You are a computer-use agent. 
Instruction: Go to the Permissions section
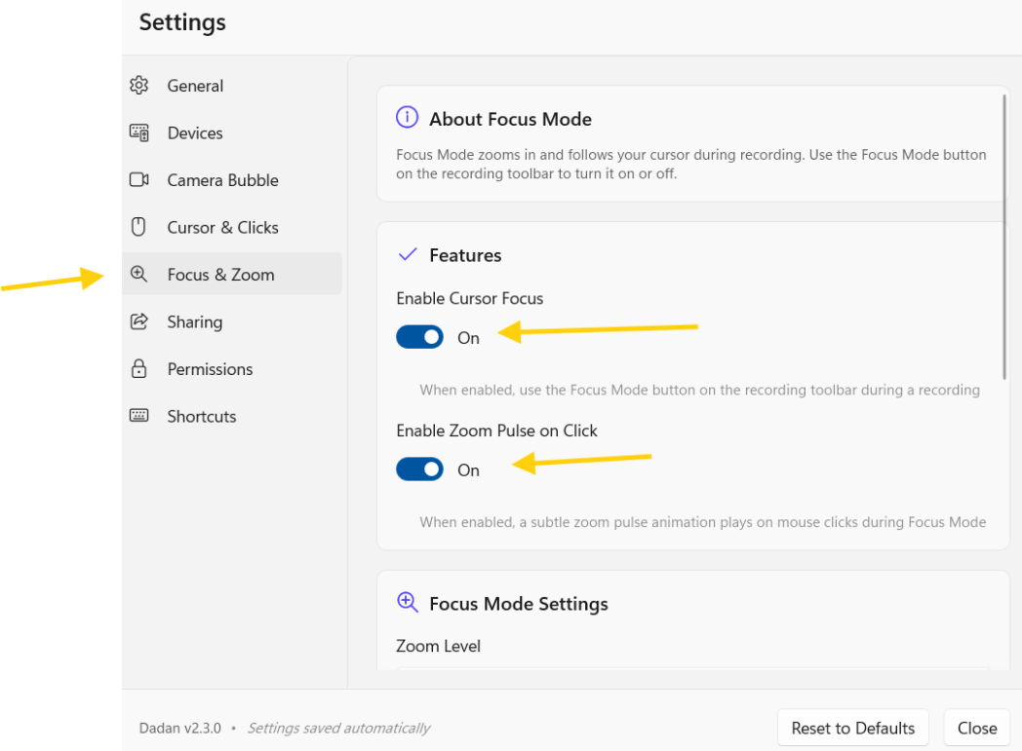232,369
